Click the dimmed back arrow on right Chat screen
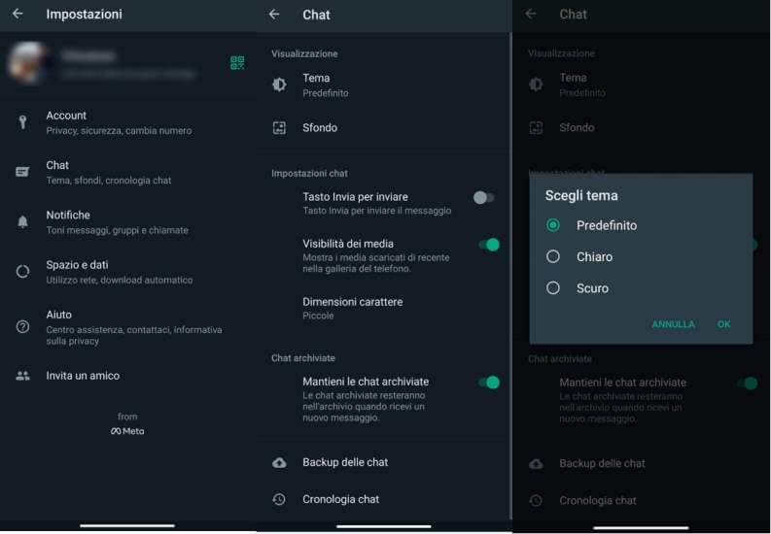 (x=531, y=15)
